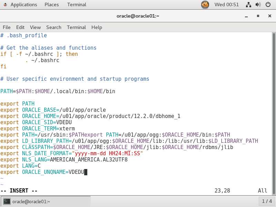The image size is (276, 207).
Task: Click the NLS_DATE_FORMAT export line
Action: tap(72, 154)
